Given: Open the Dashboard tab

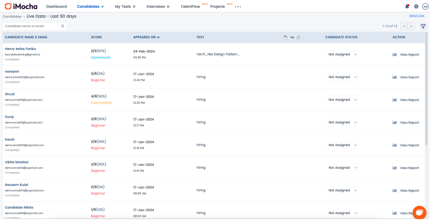Looking at the screenshot, I should click(57, 6).
